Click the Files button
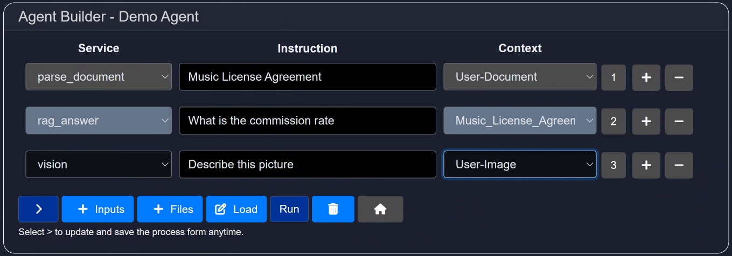 click(x=170, y=209)
